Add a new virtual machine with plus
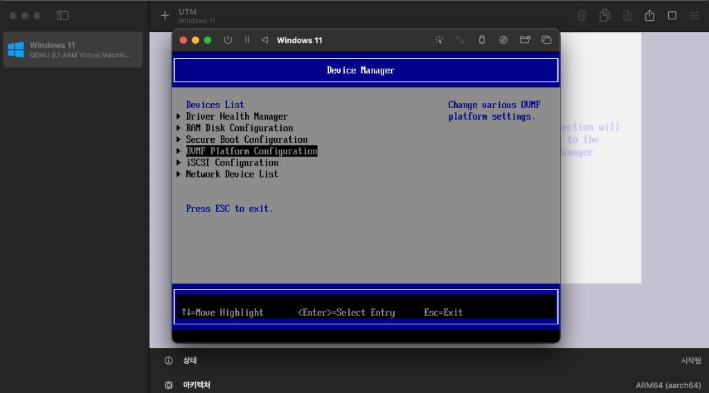Screen dimensions: 709x393 (165, 15)
